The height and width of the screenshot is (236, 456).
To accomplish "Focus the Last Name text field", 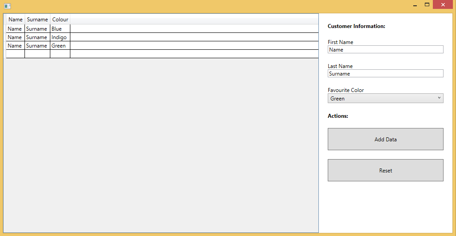I will point(385,74).
